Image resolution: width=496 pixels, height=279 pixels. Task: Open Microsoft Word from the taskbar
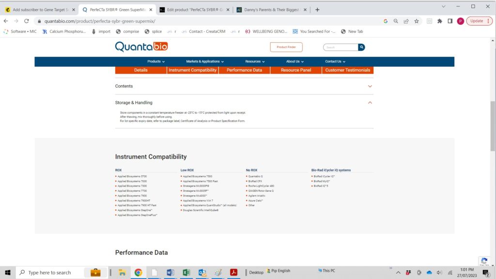[x=170, y=272]
